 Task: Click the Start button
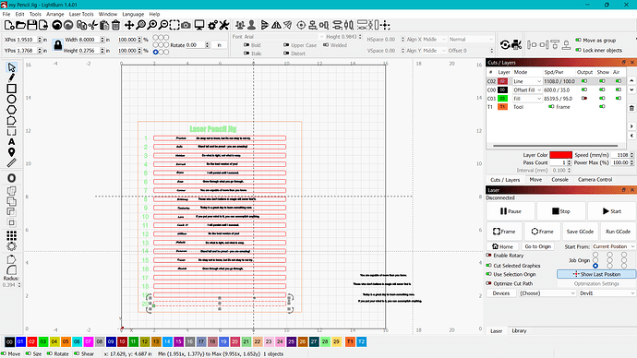click(612, 211)
